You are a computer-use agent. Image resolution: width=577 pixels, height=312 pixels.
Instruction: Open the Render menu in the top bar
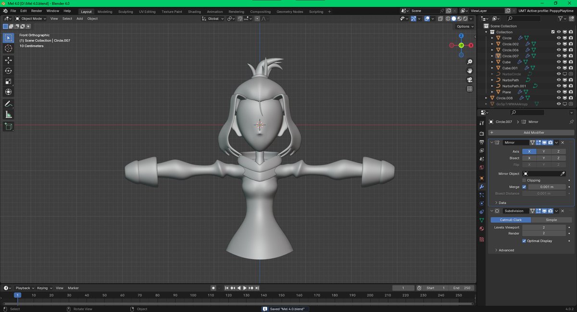click(x=36, y=11)
